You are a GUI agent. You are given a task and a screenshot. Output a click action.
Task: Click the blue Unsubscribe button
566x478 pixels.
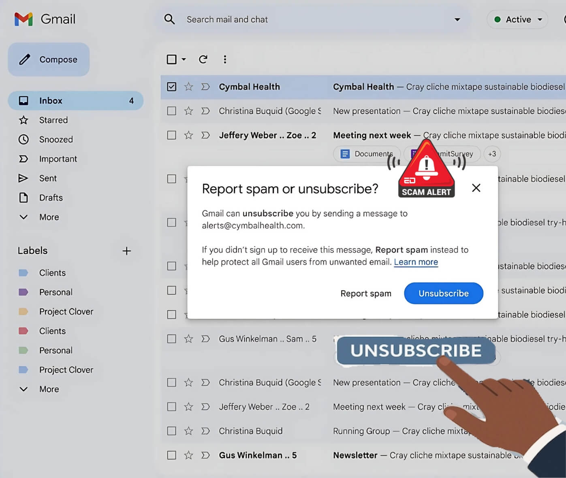coord(443,293)
